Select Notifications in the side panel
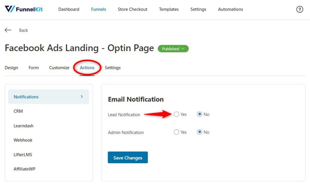 coord(49,96)
